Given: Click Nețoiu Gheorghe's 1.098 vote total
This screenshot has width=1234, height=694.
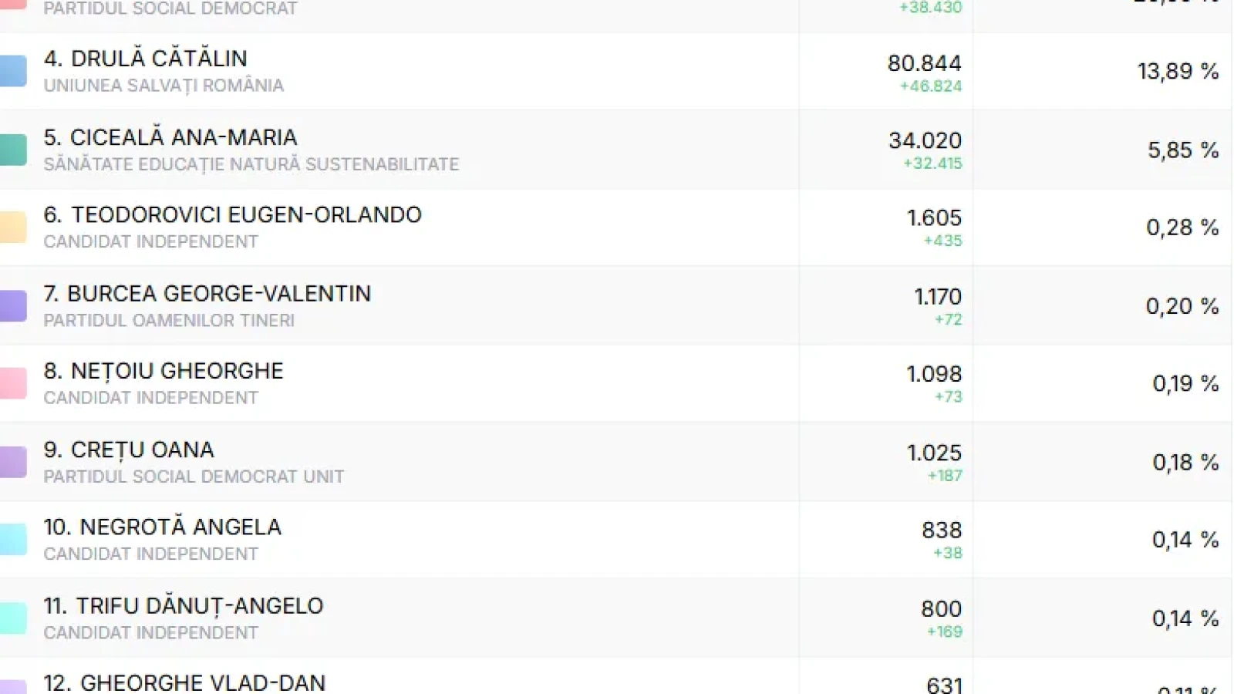Looking at the screenshot, I should pyautogui.click(x=933, y=374).
